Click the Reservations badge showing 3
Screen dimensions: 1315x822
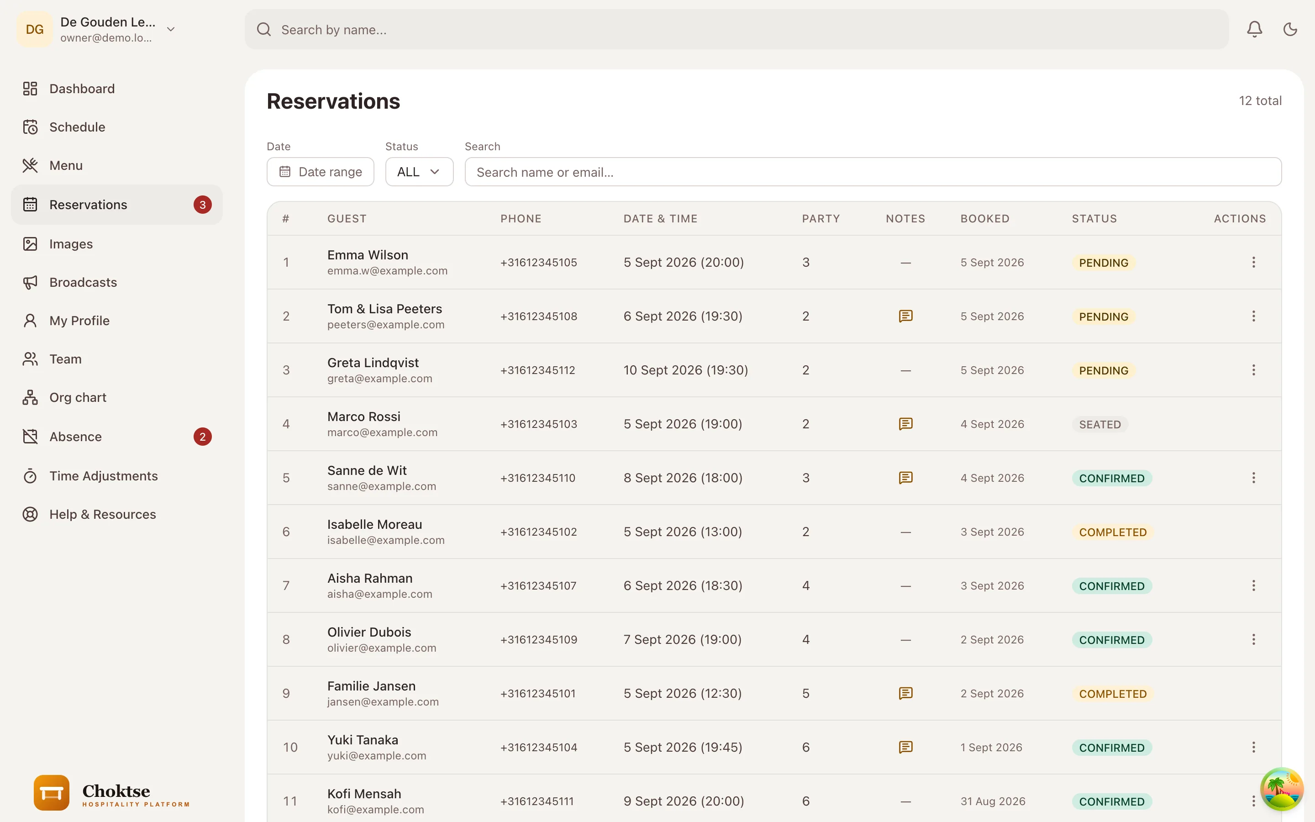(202, 205)
